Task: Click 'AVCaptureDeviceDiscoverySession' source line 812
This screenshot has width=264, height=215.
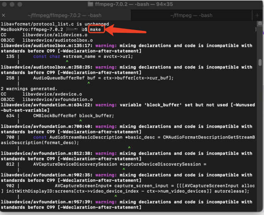Action: pyautogui.click(x=120, y=164)
